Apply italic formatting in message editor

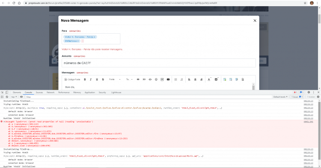(91, 79)
